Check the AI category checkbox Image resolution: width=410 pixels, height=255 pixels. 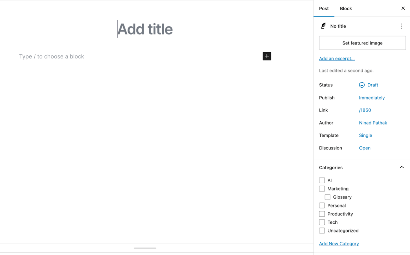[322, 180]
